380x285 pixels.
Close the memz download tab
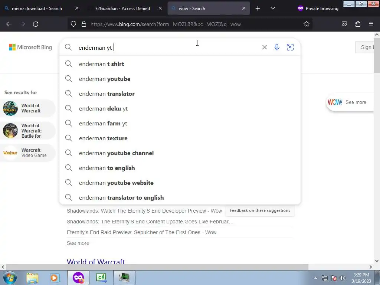pos(77,8)
